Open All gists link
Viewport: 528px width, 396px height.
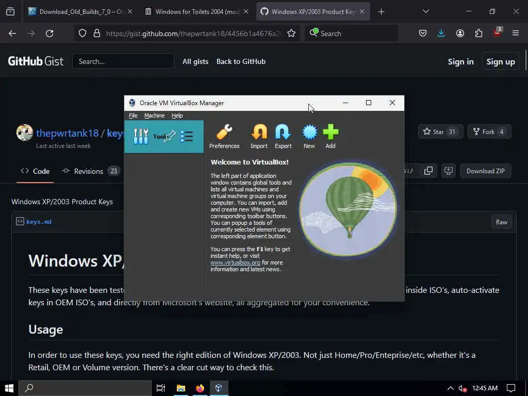click(x=195, y=61)
